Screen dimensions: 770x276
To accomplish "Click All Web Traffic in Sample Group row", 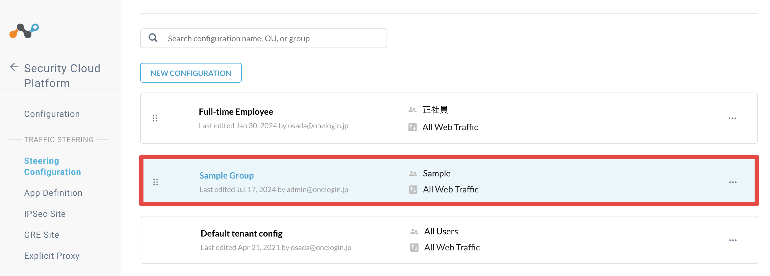I will click(451, 189).
